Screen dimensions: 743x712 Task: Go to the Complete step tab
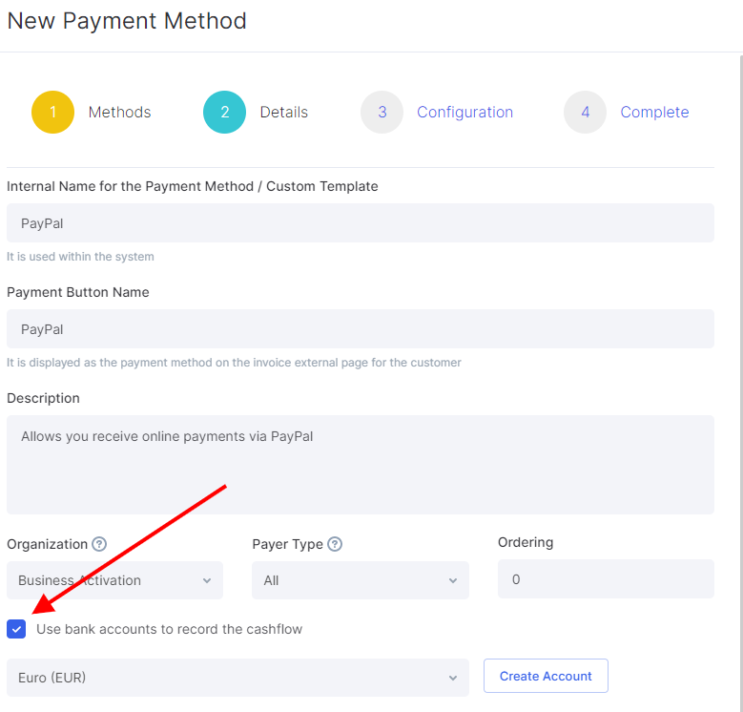[654, 112]
